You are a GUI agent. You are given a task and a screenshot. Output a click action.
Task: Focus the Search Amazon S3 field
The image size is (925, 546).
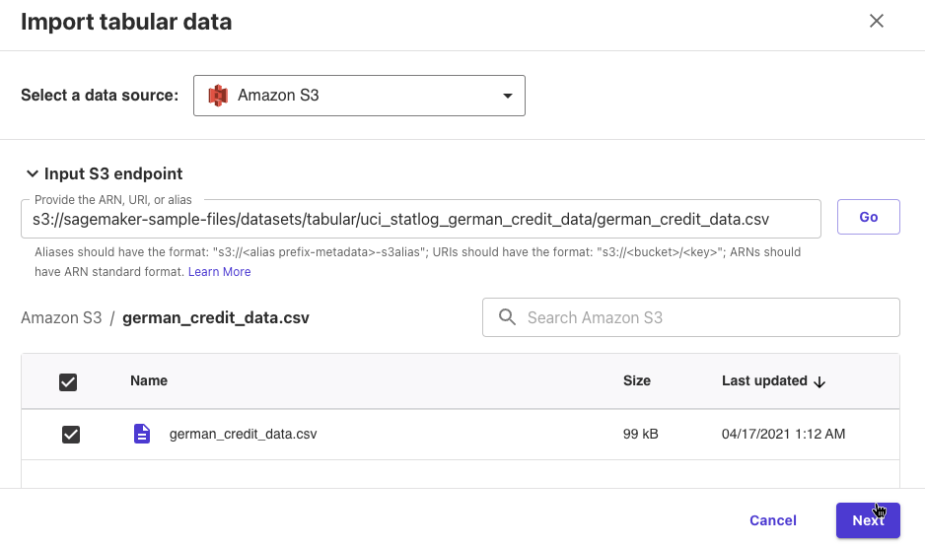point(691,317)
